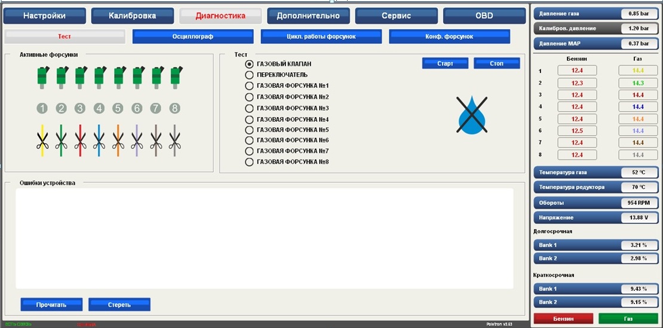Click the orange wire scissors icon
Viewport: 663px width, 328px height.
click(118, 140)
